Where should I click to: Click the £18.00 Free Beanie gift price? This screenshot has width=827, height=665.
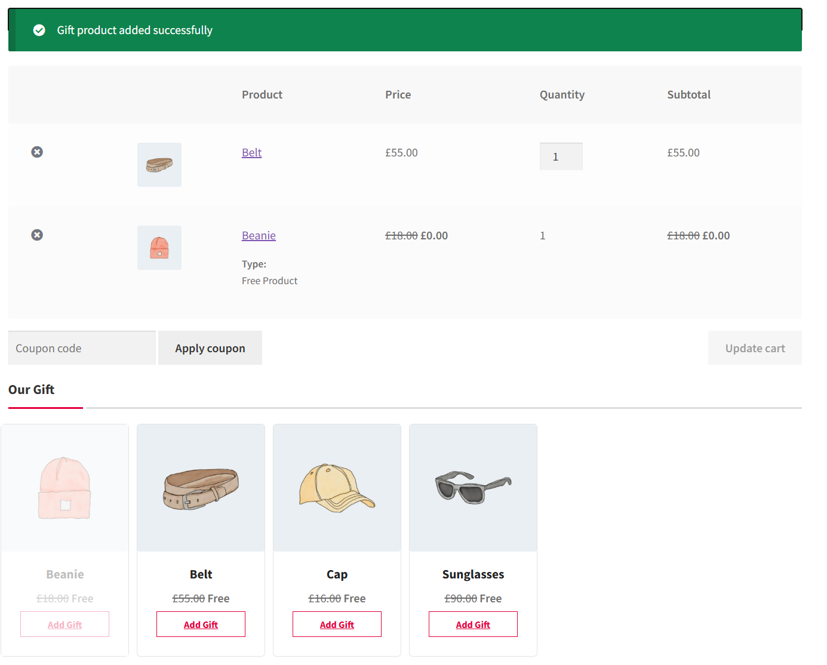64,599
